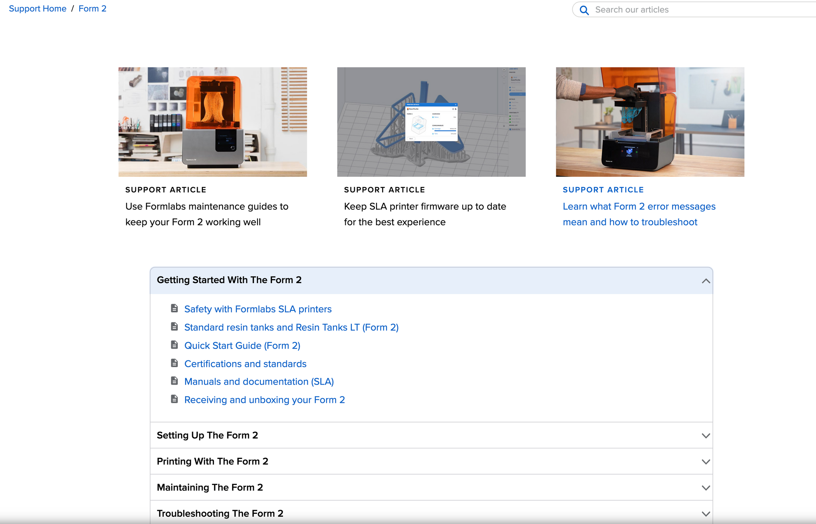Expand Troubleshooting The Form 2 section
The image size is (816, 524).
706,514
